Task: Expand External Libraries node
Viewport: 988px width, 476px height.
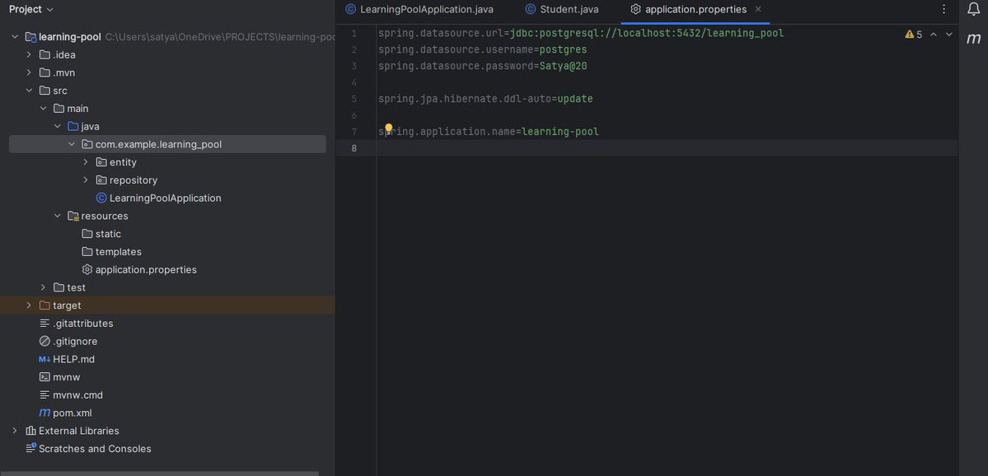Action: [15, 431]
